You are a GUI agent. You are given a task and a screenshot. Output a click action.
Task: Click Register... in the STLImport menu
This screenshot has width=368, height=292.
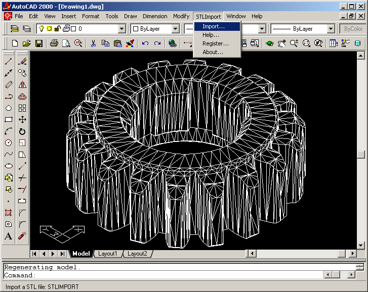point(217,43)
